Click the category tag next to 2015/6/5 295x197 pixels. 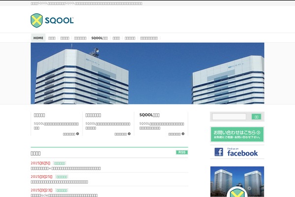coord(59,163)
